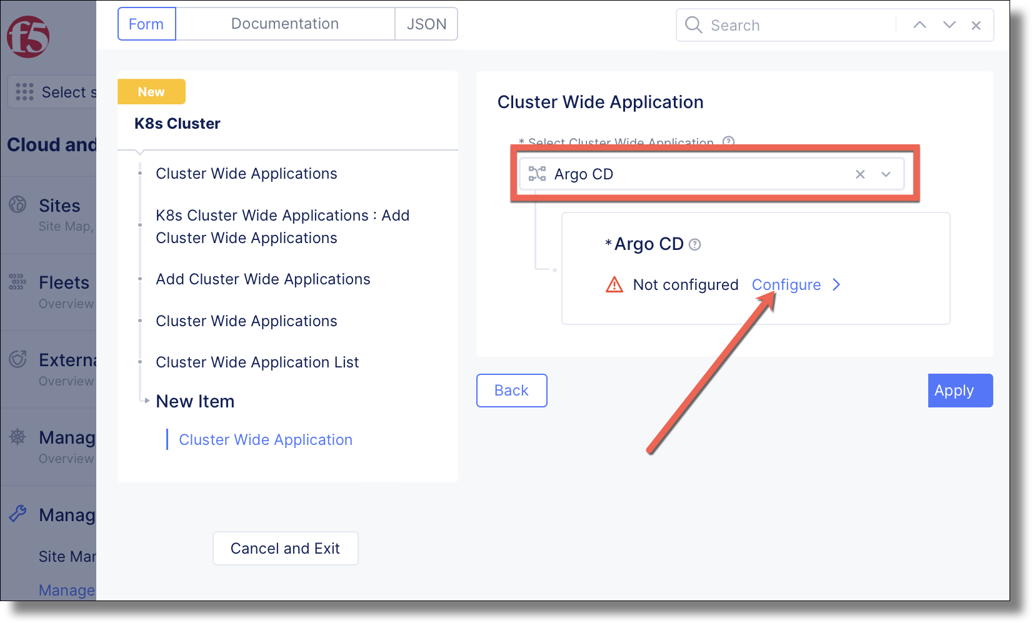Screen dimensions: 1032x623
Task: Click the Not configured warning triangle
Action: click(x=614, y=284)
